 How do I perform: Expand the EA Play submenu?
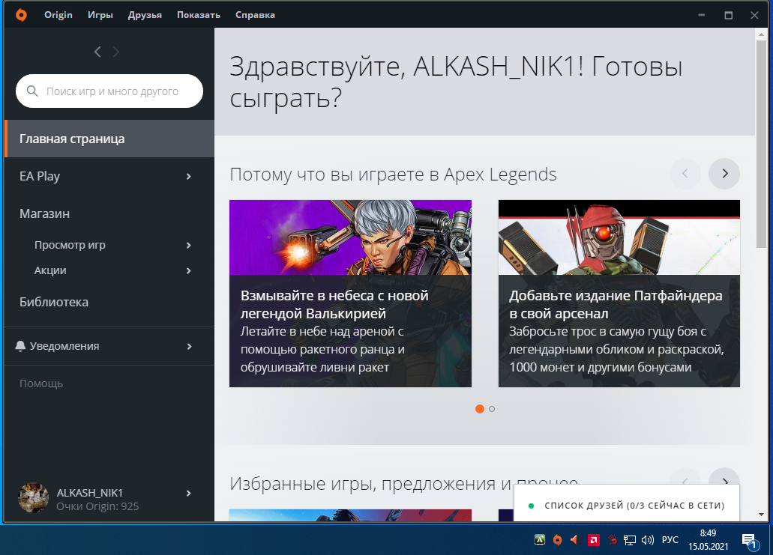coord(188,176)
